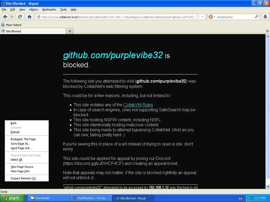Screen dimensions: 270x202
Task: Restore down the Mypal window
Action: 261,3
